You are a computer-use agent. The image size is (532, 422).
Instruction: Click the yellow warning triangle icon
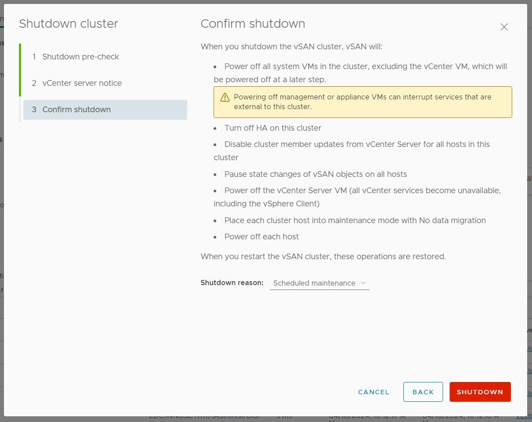(x=225, y=97)
